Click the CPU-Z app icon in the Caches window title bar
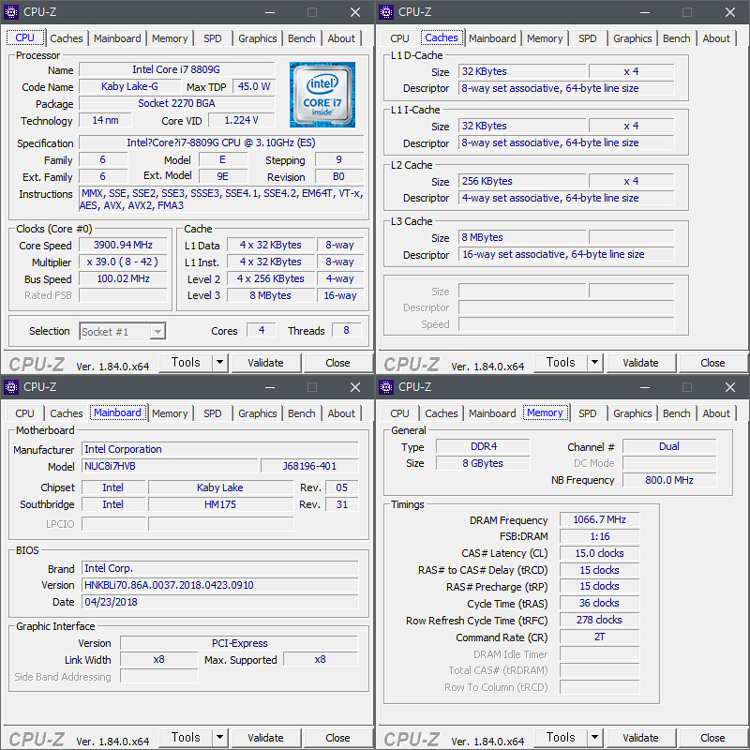 pos(386,12)
